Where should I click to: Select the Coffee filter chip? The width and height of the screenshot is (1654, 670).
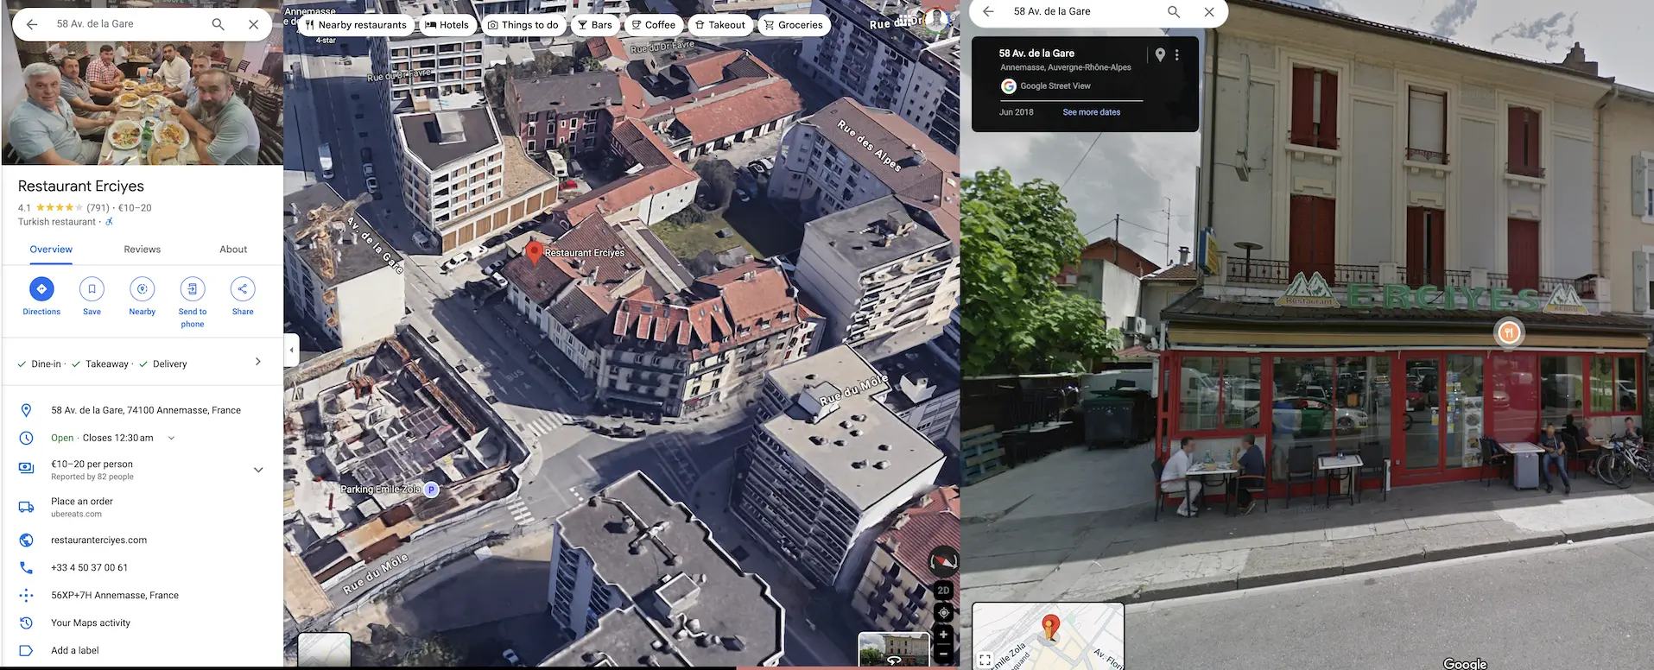pos(653,25)
